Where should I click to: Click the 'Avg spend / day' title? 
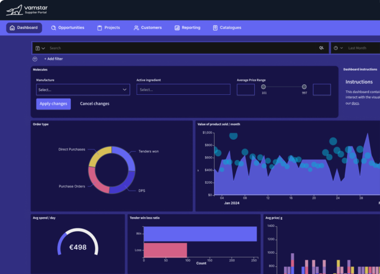tap(44, 218)
